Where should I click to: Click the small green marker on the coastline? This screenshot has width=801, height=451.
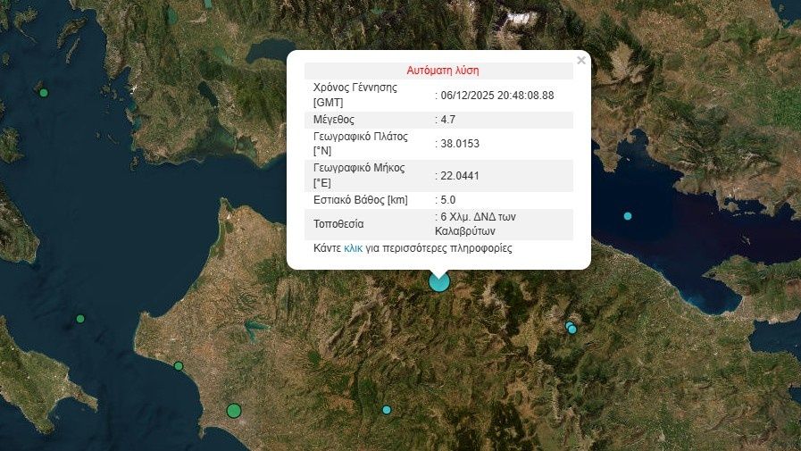coord(179,366)
